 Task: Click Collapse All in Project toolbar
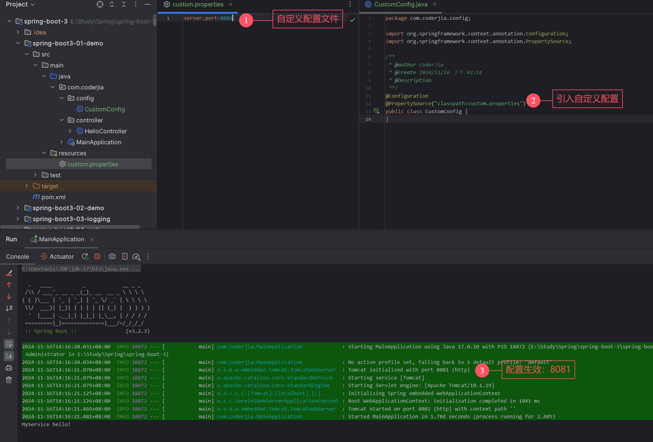tap(124, 4)
